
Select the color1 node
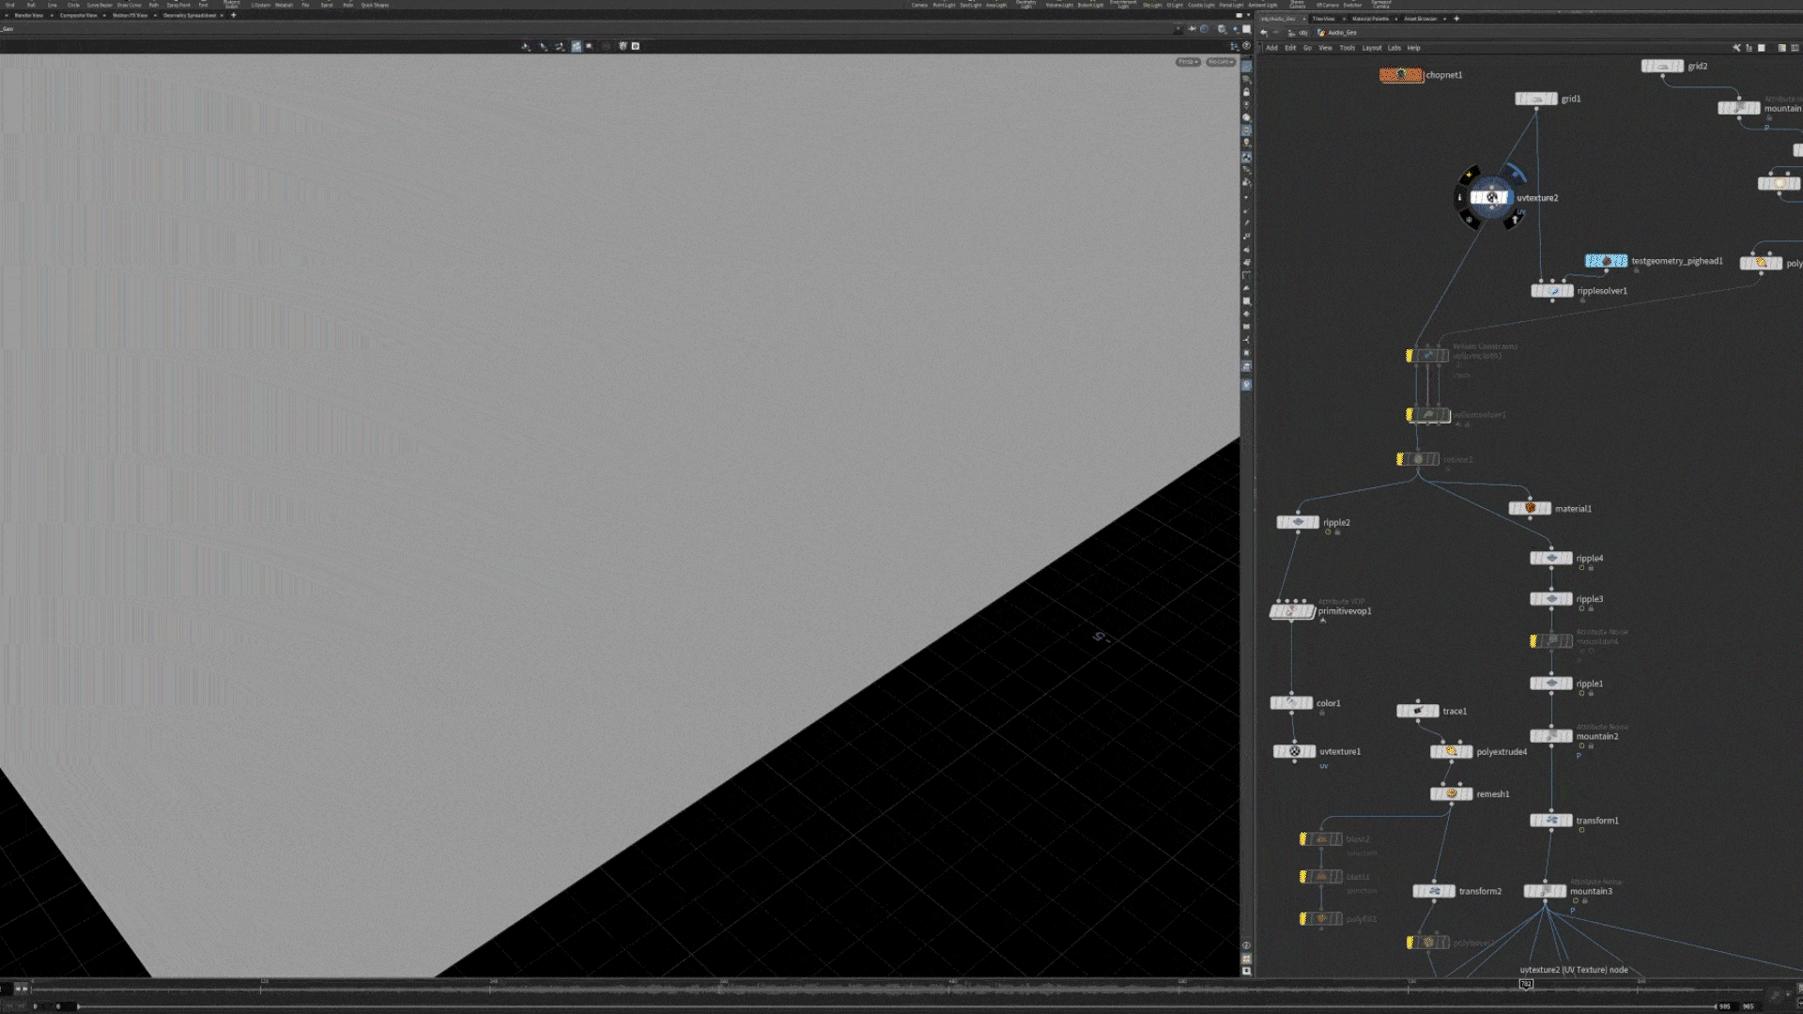click(1291, 702)
